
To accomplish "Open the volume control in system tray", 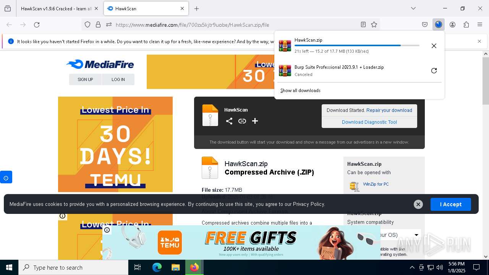I will [x=440, y=267].
